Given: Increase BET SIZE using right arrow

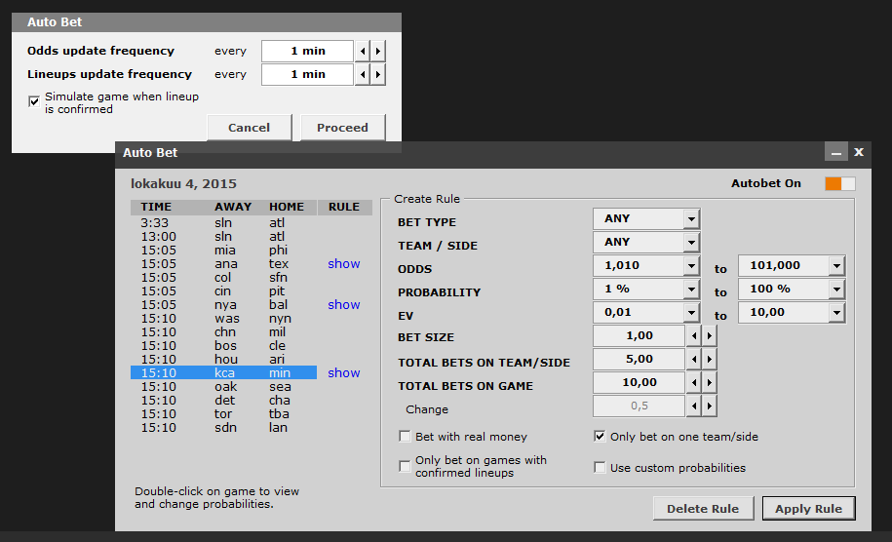Looking at the screenshot, I should [709, 336].
